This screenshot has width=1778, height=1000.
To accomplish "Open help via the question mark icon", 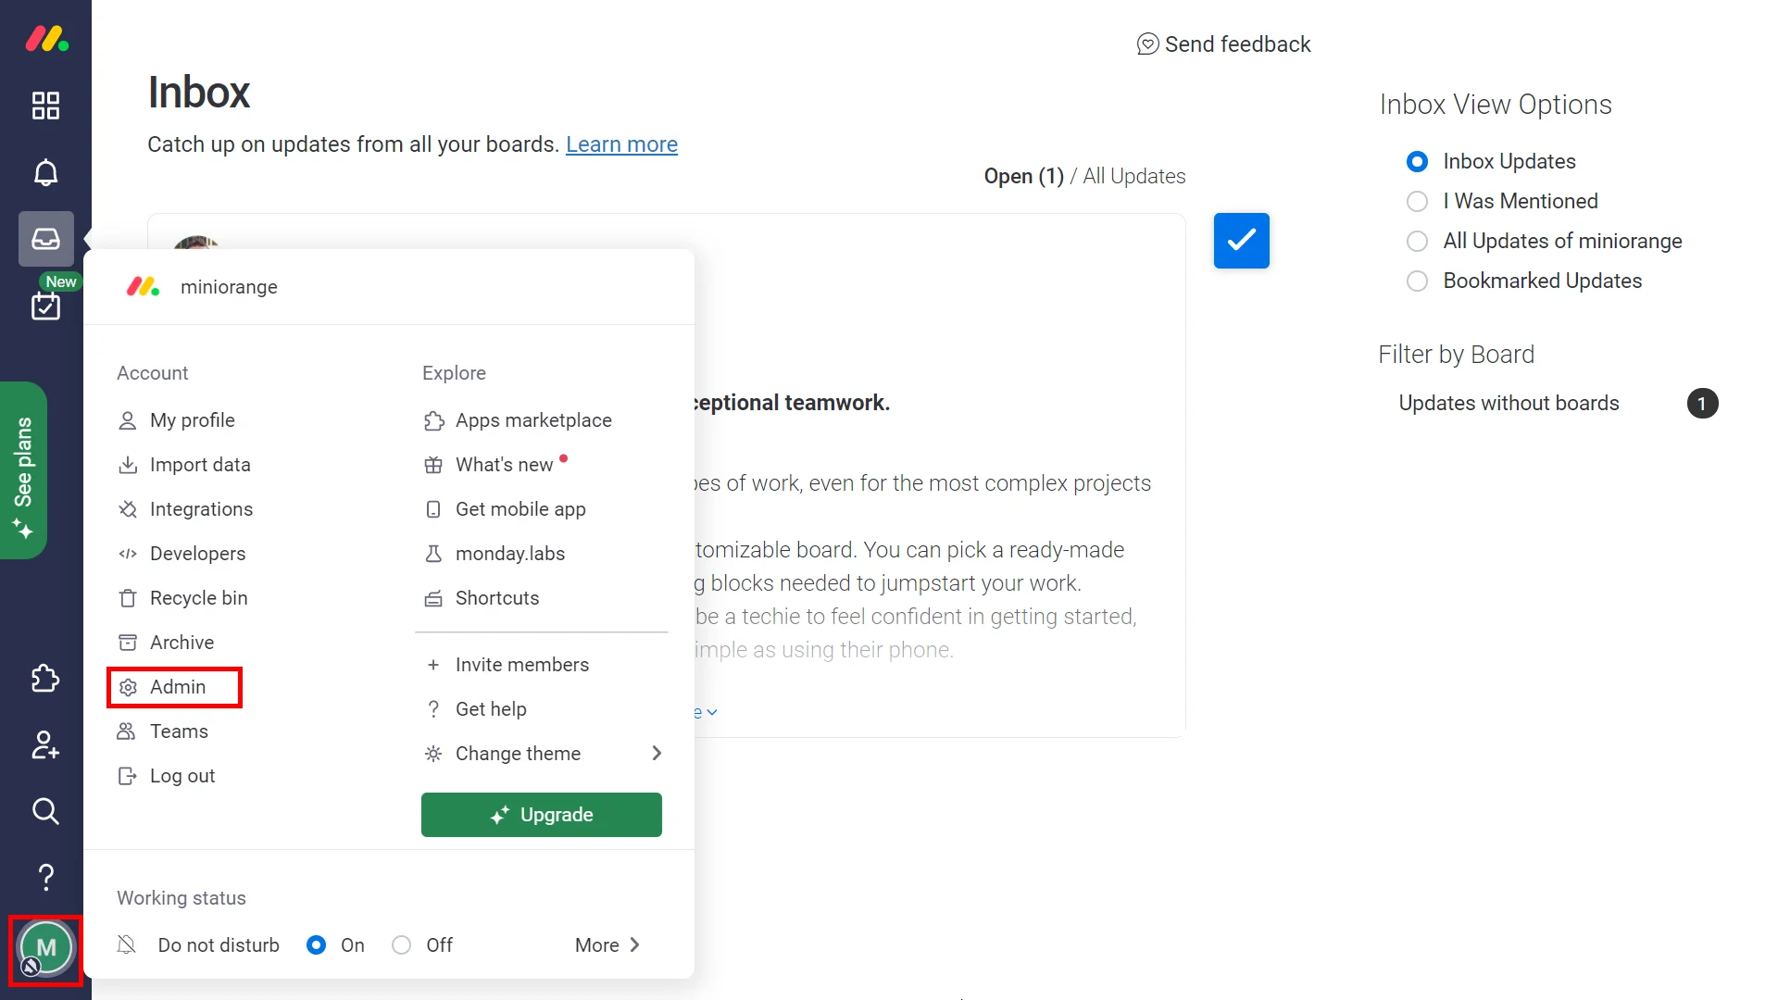I will 45,877.
